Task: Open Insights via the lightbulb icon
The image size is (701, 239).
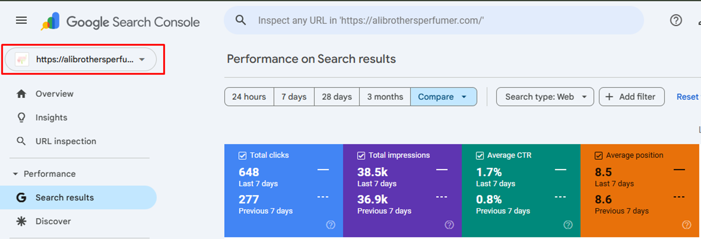Action: coord(21,118)
